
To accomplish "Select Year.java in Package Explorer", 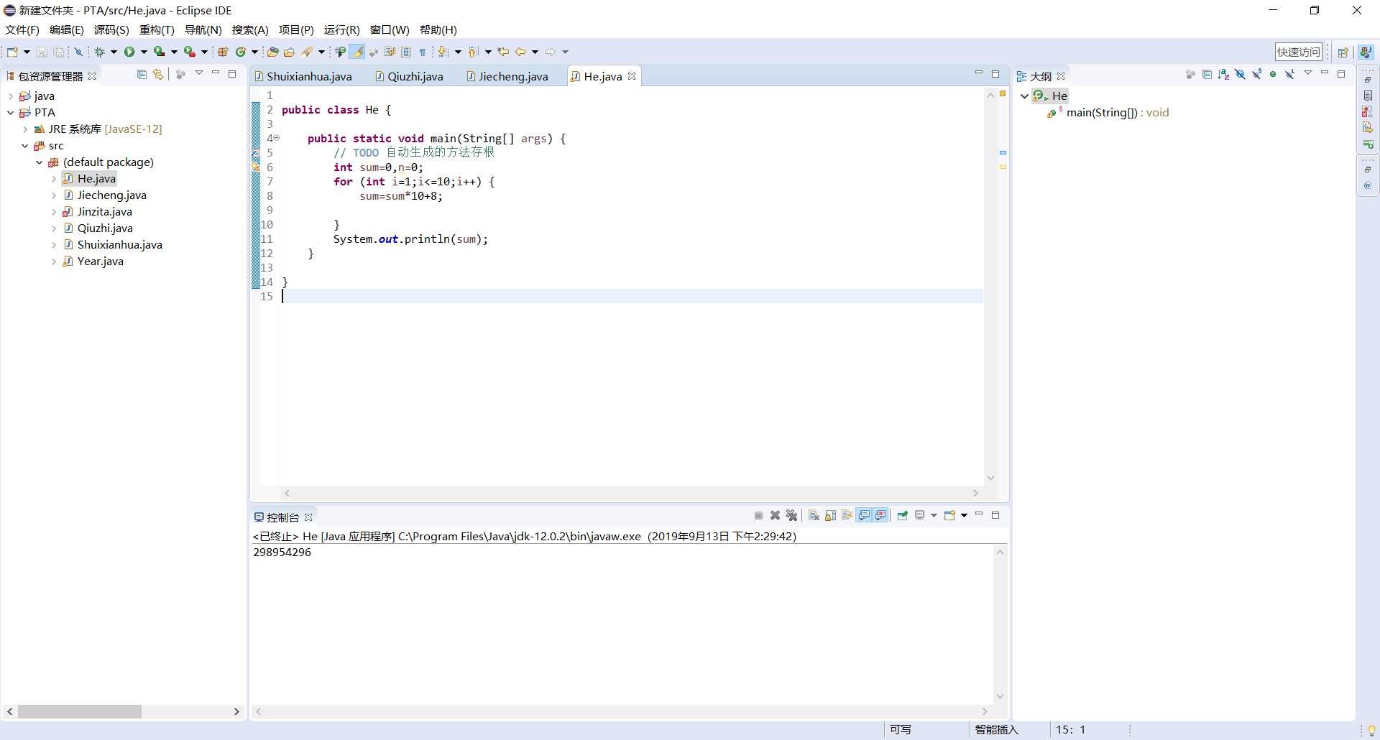I will (x=100, y=262).
